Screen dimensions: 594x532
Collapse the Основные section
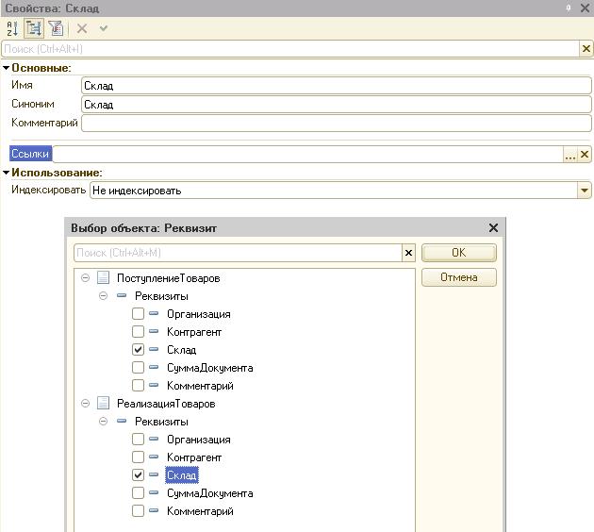point(6,68)
